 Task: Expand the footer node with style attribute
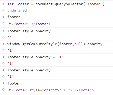click(x=10, y=90)
